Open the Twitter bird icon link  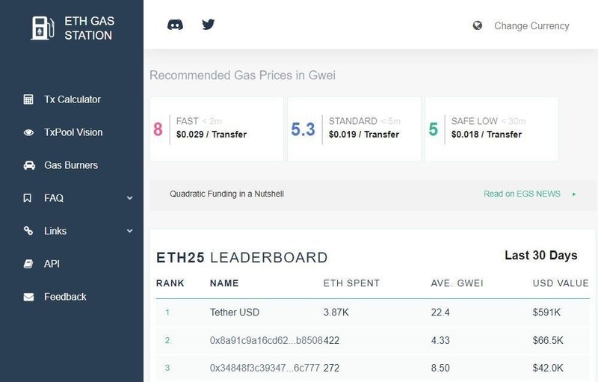209,25
